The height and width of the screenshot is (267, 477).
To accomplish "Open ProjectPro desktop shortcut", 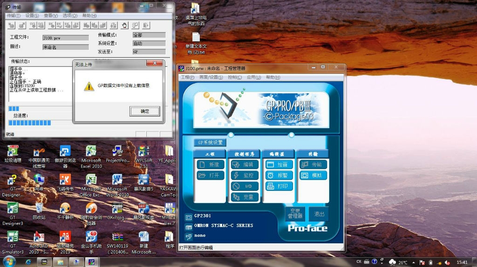I will tap(117, 154).
